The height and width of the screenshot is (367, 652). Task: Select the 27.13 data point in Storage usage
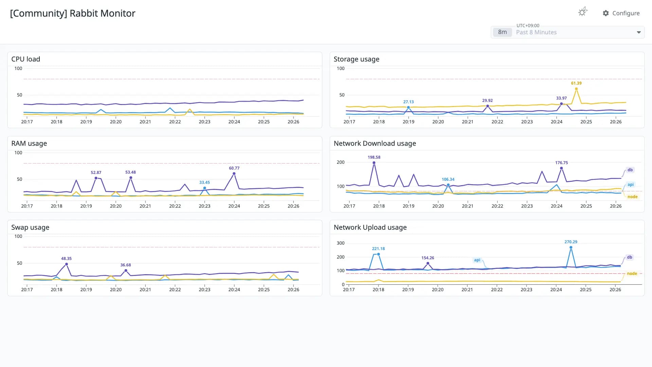coord(409,107)
